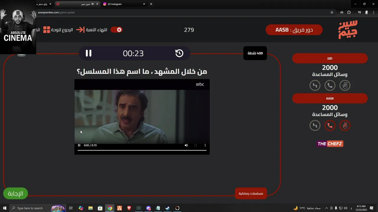
Task: Click the AASB team name bar
Action: point(330,98)
